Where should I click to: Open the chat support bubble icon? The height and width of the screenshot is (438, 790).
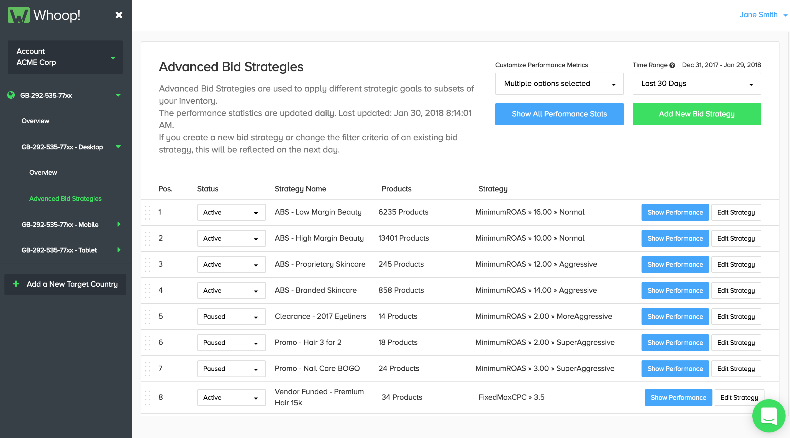[x=768, y=416]
